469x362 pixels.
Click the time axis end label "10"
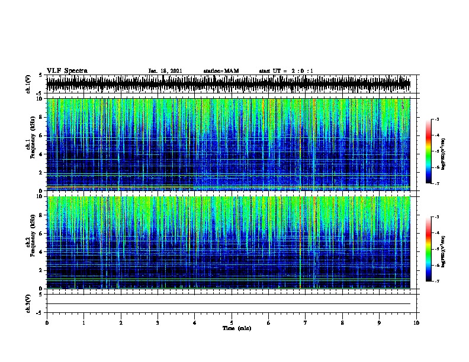[x=416, y=323]
